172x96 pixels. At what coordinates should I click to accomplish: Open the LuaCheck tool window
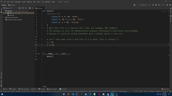[x=63, y=89]
